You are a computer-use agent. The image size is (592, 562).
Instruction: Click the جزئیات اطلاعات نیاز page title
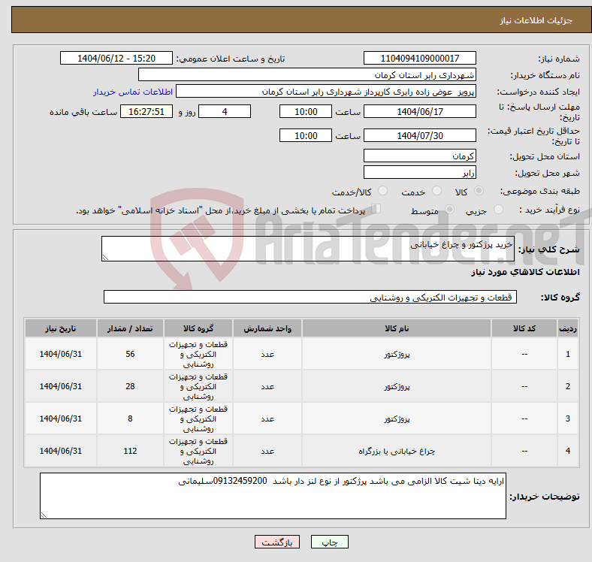click(x=536, y=20)
